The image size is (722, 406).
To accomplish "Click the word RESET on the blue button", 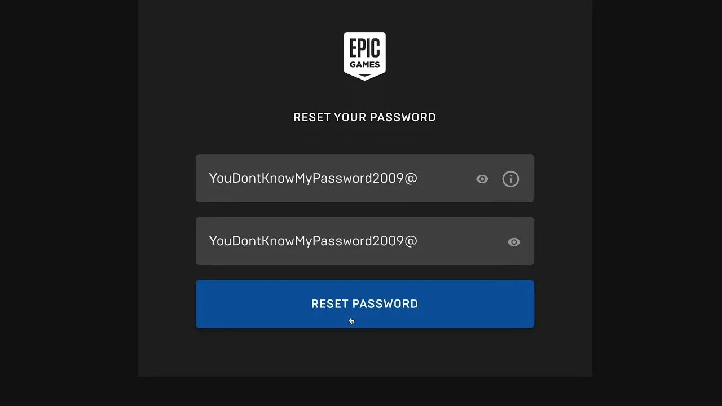I will pos(330,304).
